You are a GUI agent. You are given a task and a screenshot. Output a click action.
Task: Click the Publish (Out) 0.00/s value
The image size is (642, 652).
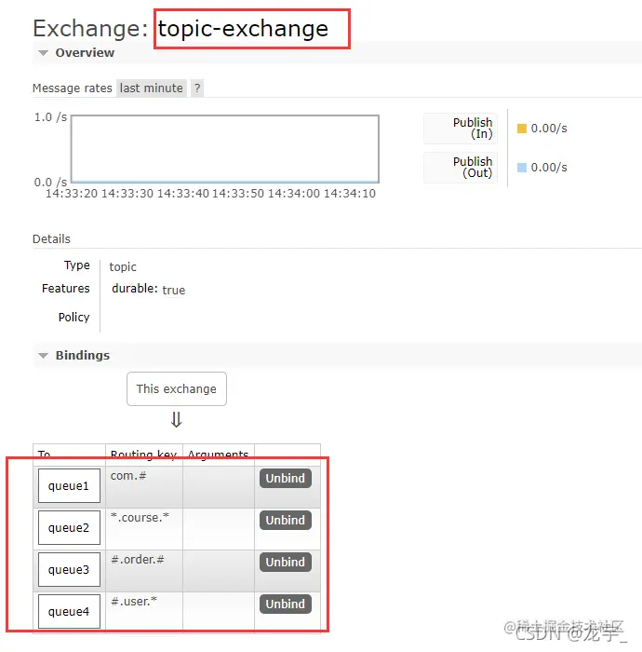coord(549,168)
